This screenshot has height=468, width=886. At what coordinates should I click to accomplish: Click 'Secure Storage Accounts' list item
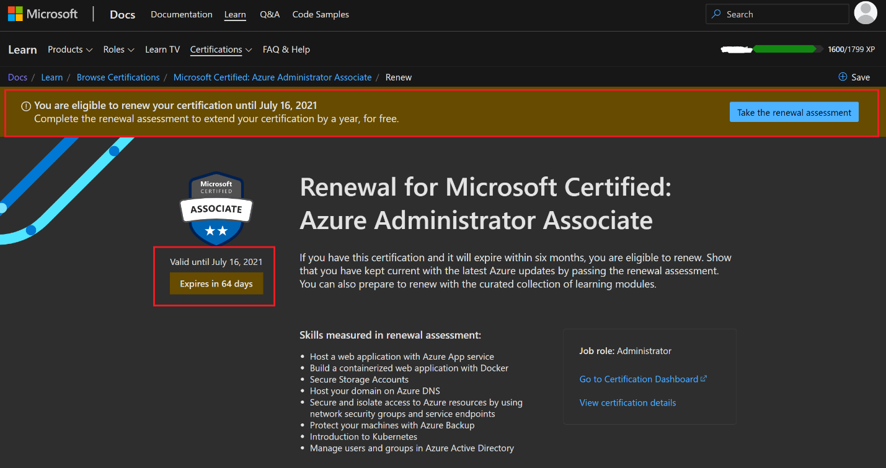click(359, 379)
